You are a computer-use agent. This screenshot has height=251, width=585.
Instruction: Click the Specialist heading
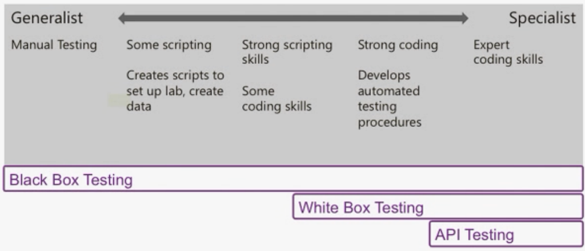[543, 18]
